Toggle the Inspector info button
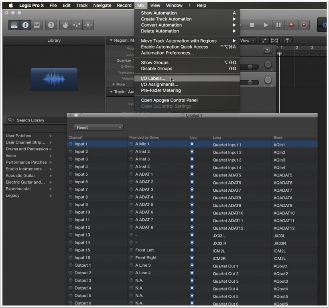Viewport: 329px width, 308px height. click(x=25, y=25)
